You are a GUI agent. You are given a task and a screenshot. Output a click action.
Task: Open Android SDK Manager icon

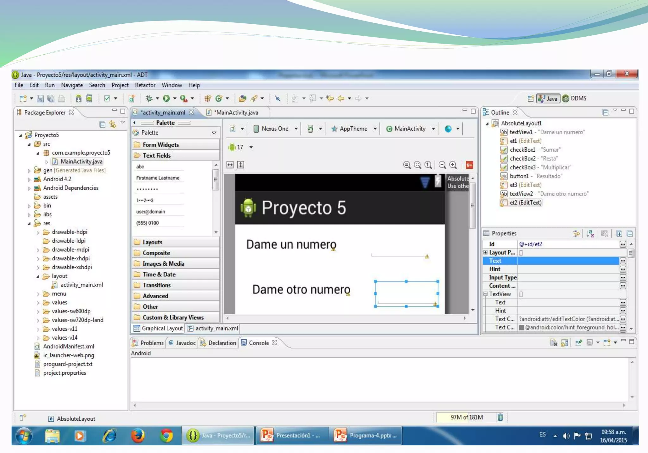point(78,99)
